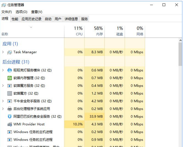183x147 pixels.
Task: Click the 千牛安全助手服务 process icon
Action: 9,101
